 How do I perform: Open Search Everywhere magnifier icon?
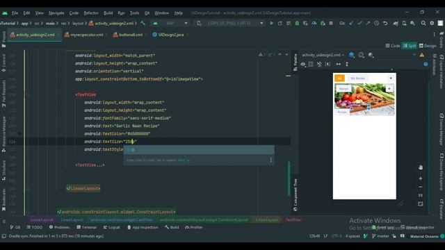[423, 23]
